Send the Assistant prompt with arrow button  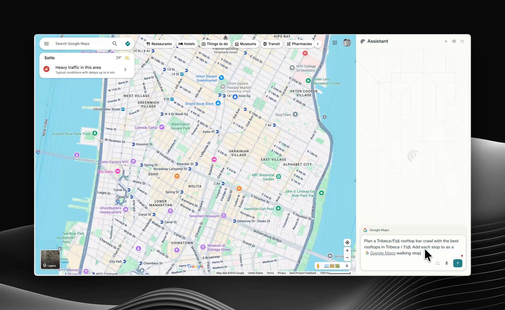pyautogui.click(x=458, y=263)
